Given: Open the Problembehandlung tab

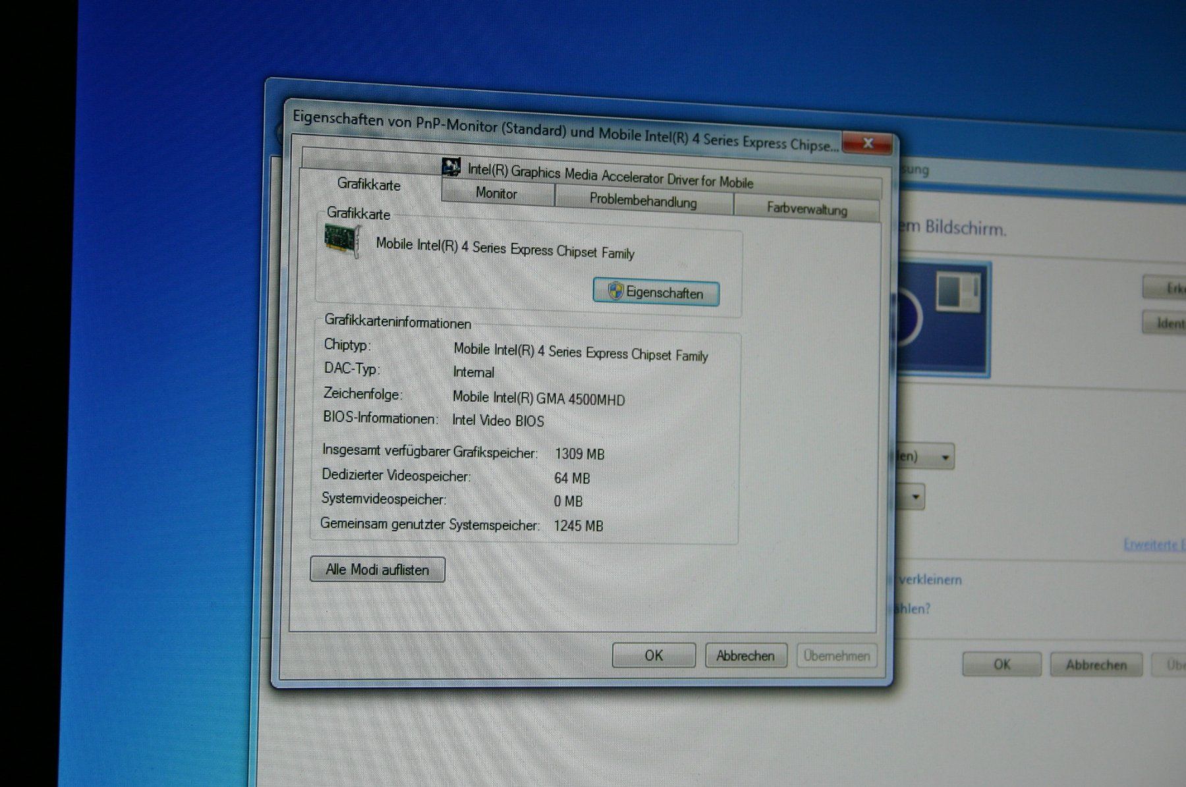Looking at the screenshot, I should (643, 201).
